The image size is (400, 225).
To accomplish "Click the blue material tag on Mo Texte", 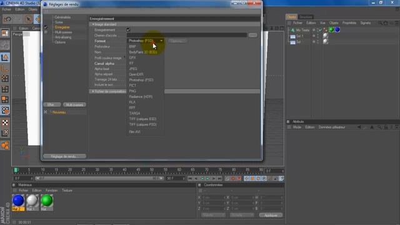I will [x=337, y=29].
